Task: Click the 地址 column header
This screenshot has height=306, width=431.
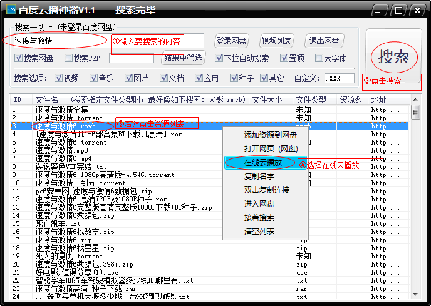Action: coord(389,99)
